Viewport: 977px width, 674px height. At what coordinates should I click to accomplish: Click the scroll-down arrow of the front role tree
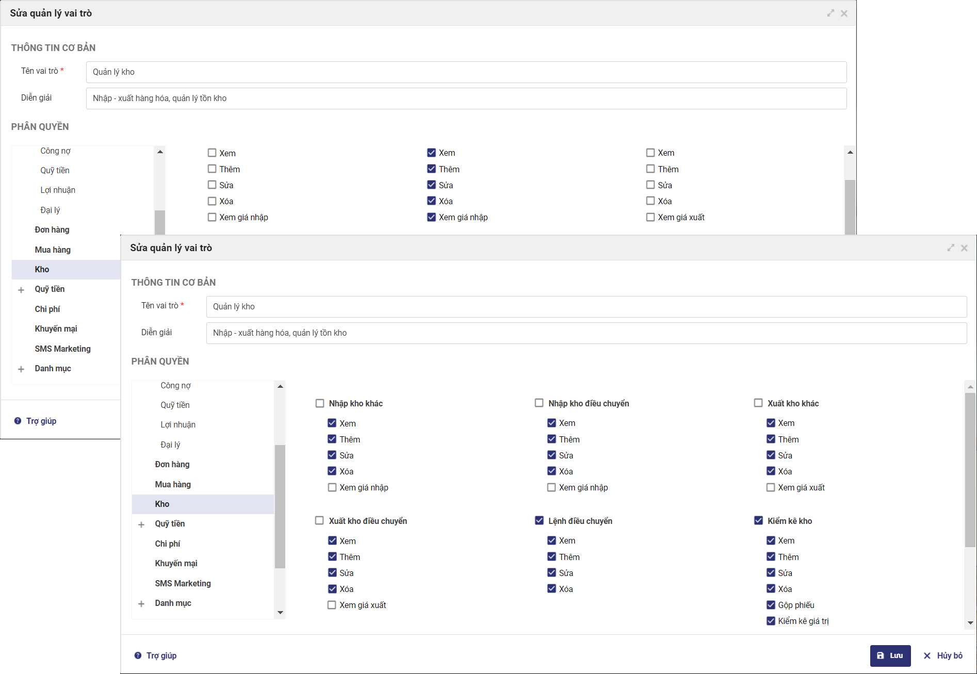pyautogui.click(x=280, y=613)
